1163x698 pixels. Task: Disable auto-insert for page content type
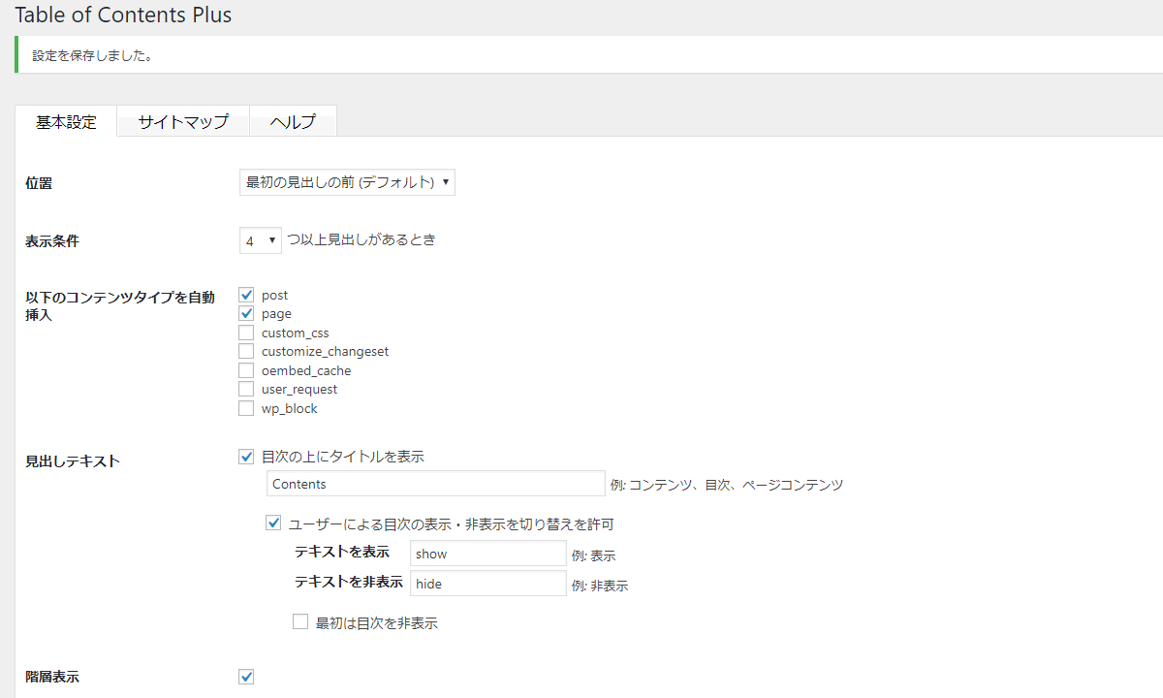click(246, 314)
